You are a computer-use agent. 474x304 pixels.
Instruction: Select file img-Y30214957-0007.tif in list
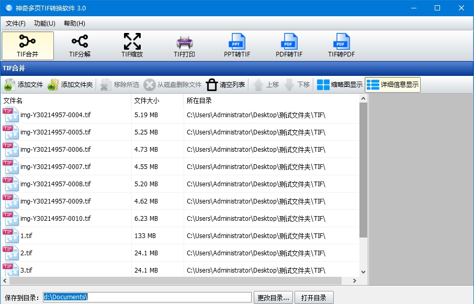pos(55,167)
